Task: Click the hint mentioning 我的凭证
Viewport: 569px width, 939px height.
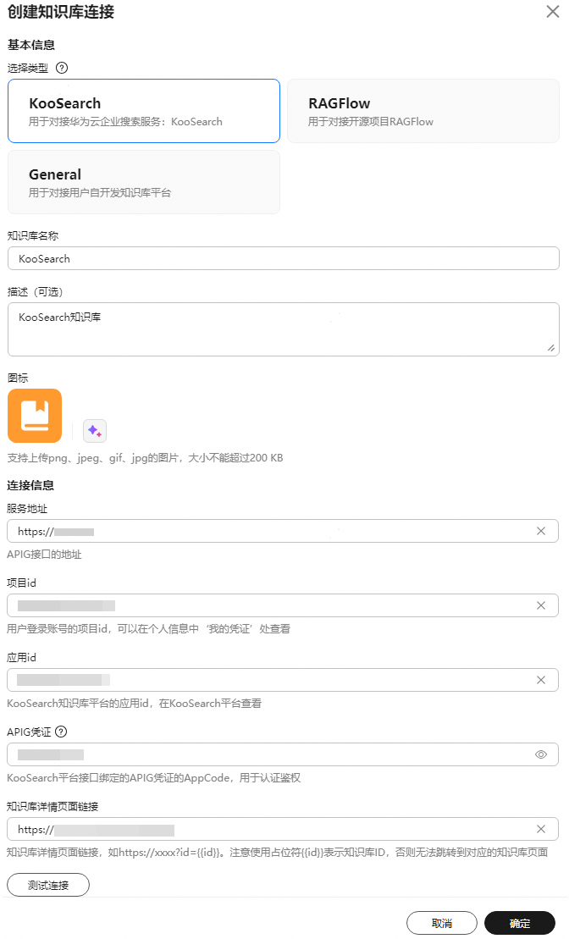Action: pos(148,629)
